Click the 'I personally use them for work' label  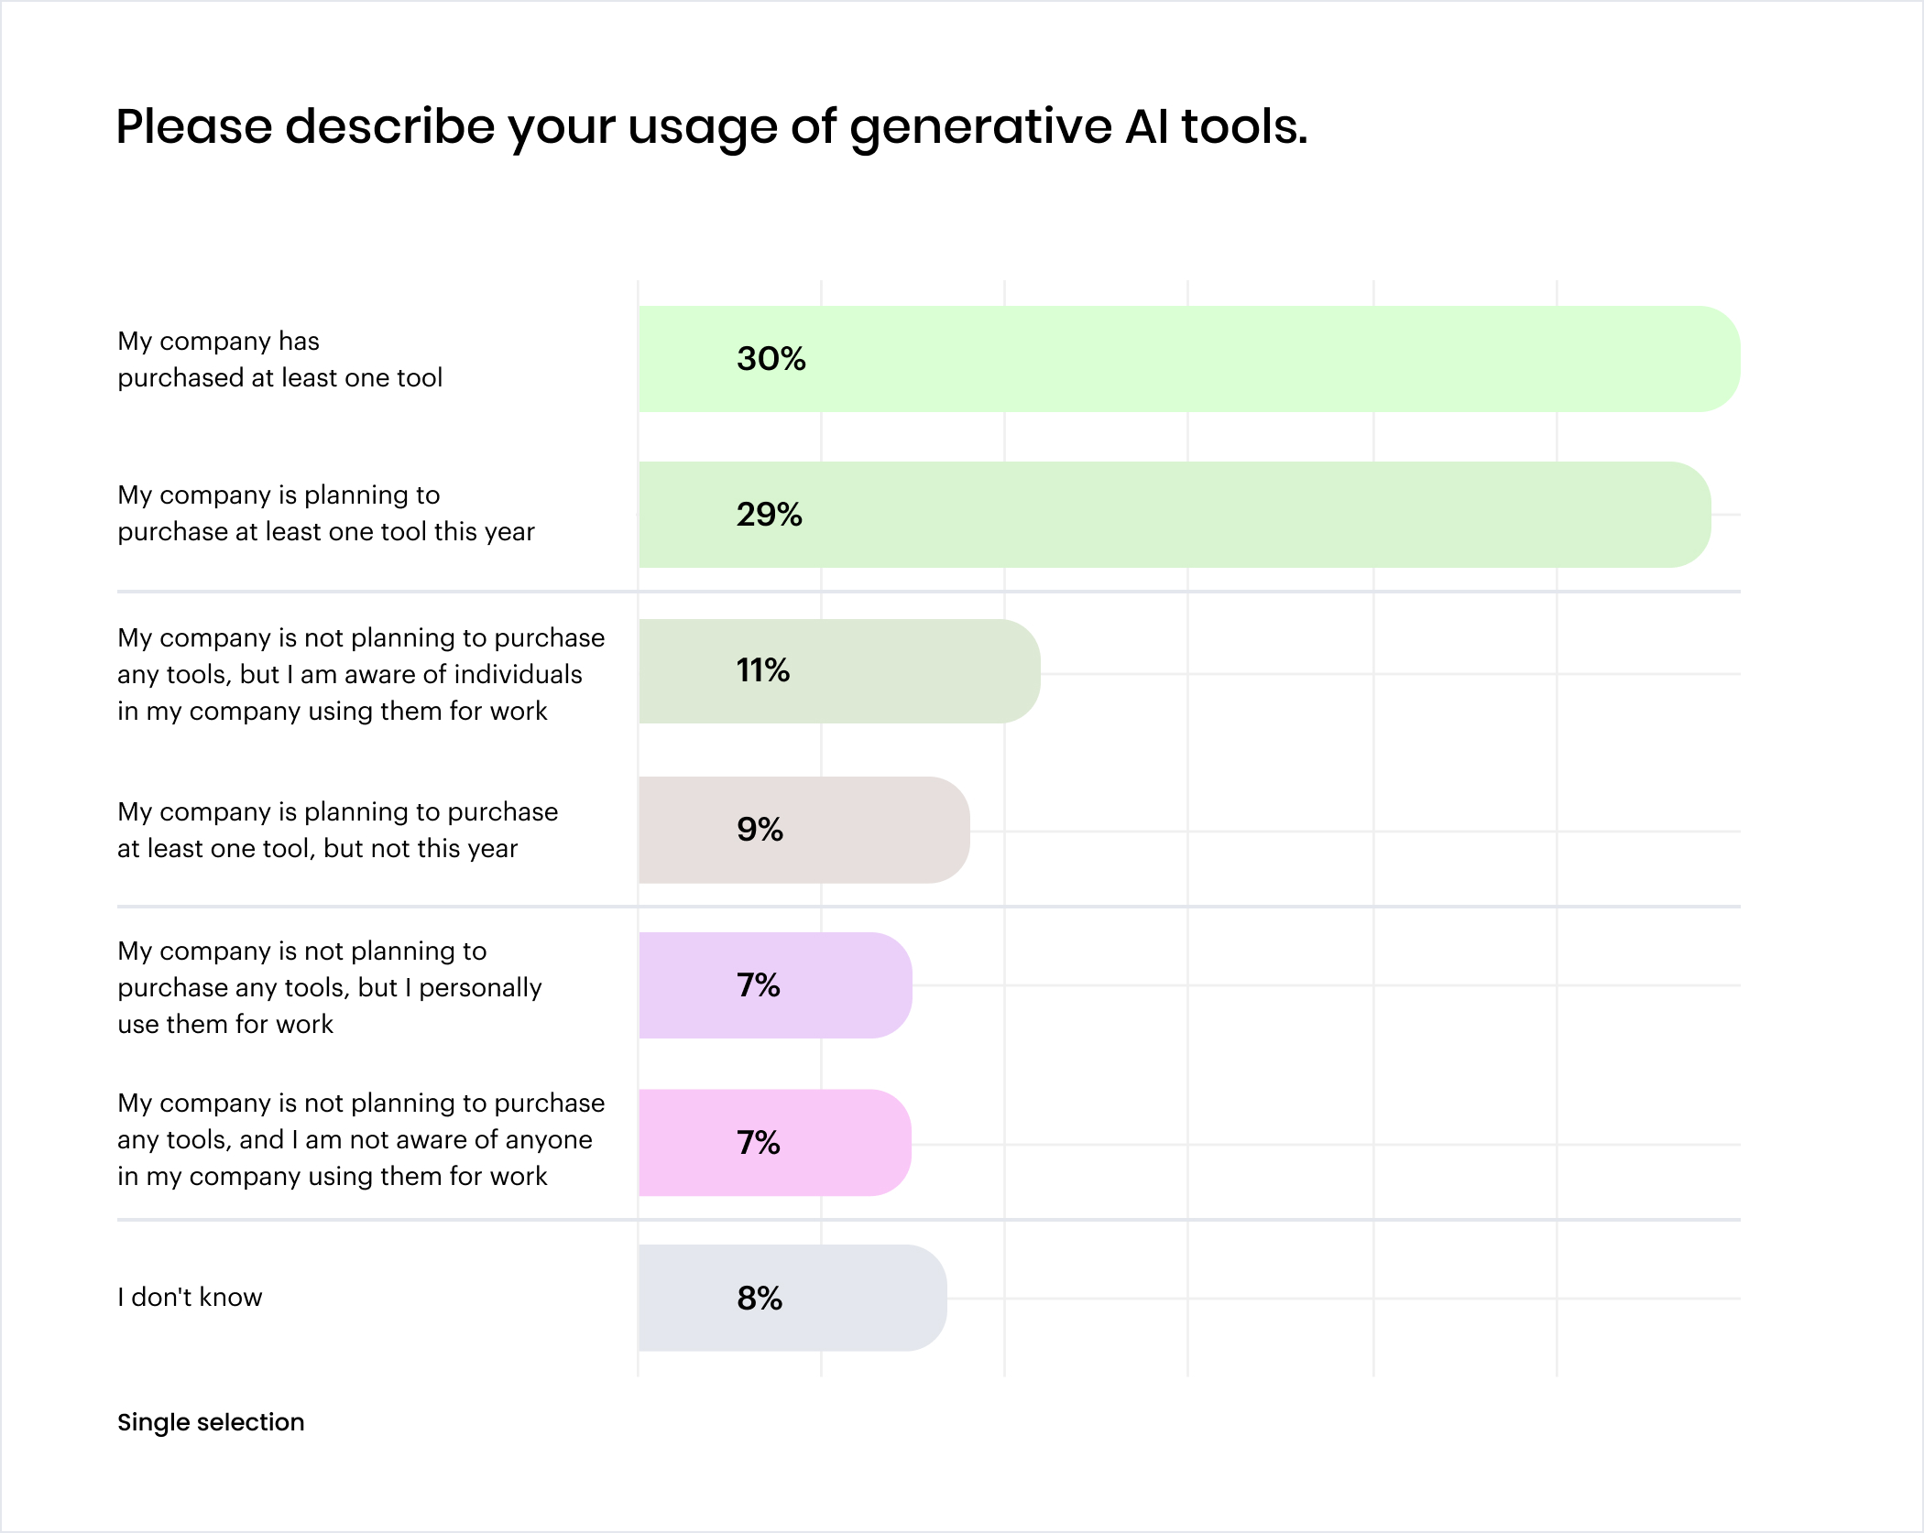pyautogui.click(x=330, y=987)
